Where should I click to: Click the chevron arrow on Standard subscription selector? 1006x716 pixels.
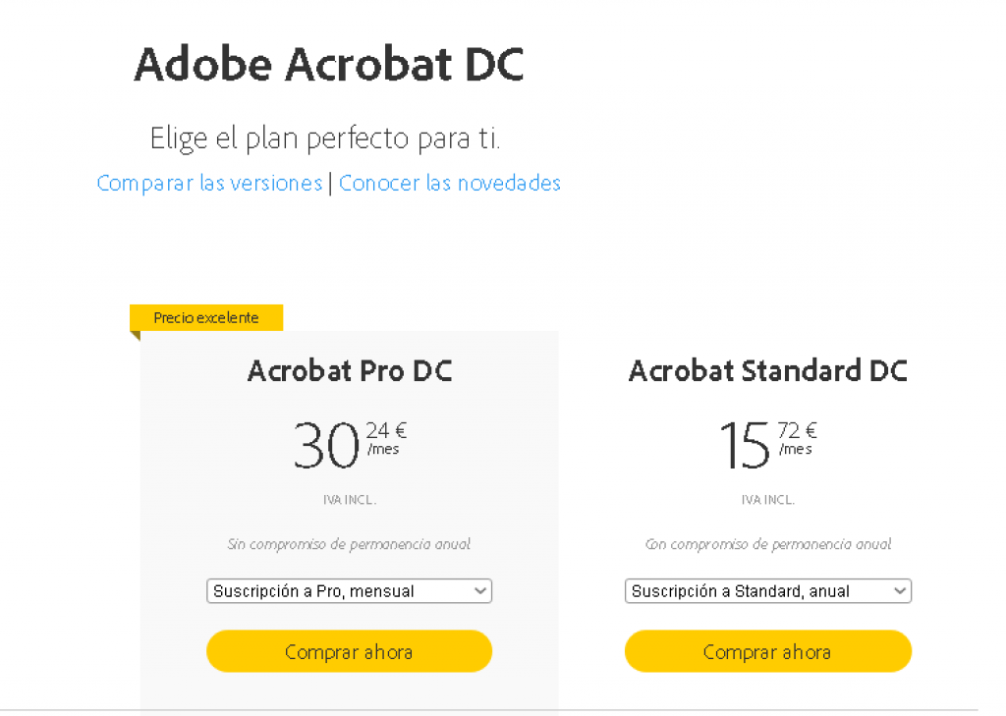(900, 591)
